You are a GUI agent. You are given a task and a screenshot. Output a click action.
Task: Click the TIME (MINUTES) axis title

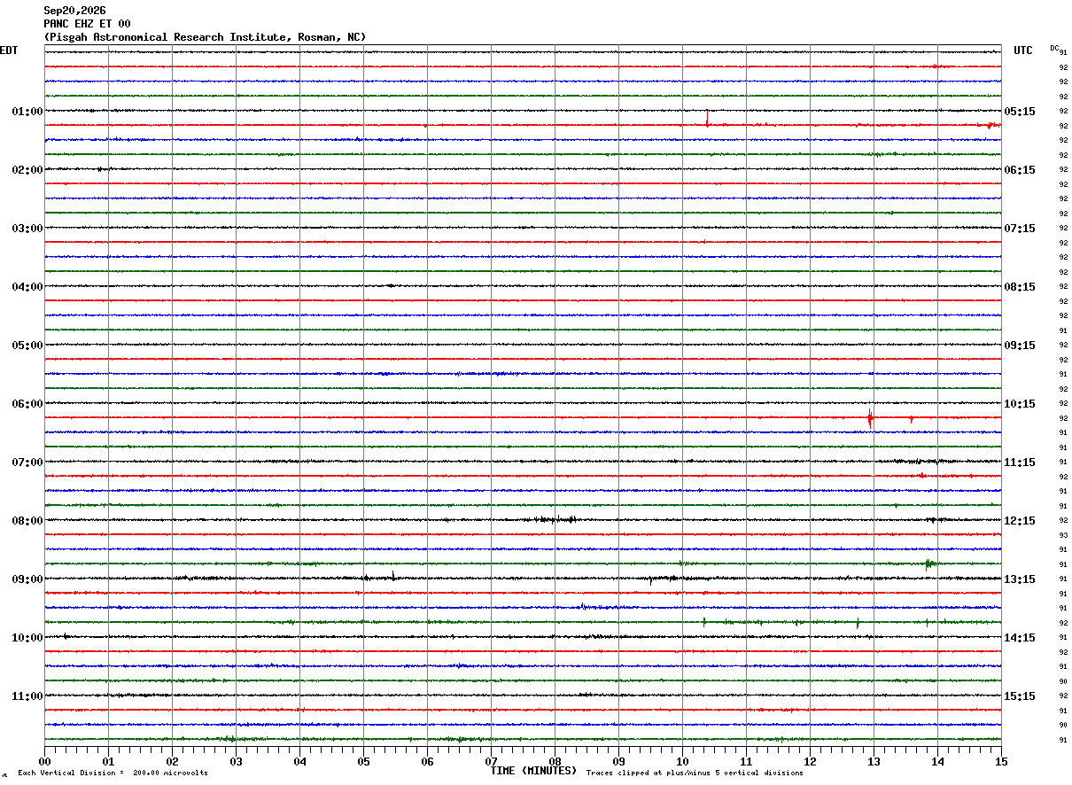tap(533, 771)
